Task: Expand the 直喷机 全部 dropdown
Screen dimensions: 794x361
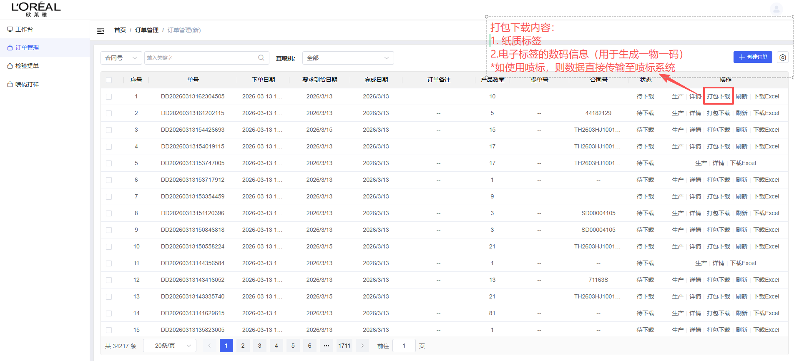Action: pos(348,58)
